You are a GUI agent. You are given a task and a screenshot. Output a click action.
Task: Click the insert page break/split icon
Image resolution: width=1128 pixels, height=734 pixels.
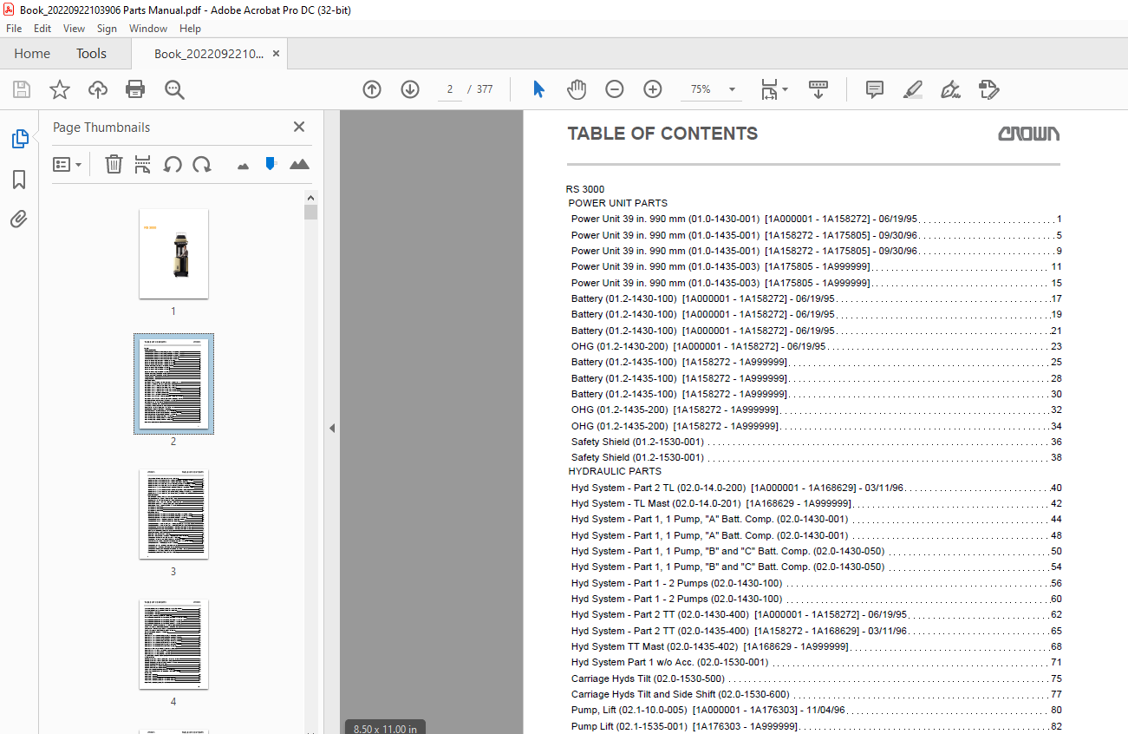[143, 164]
